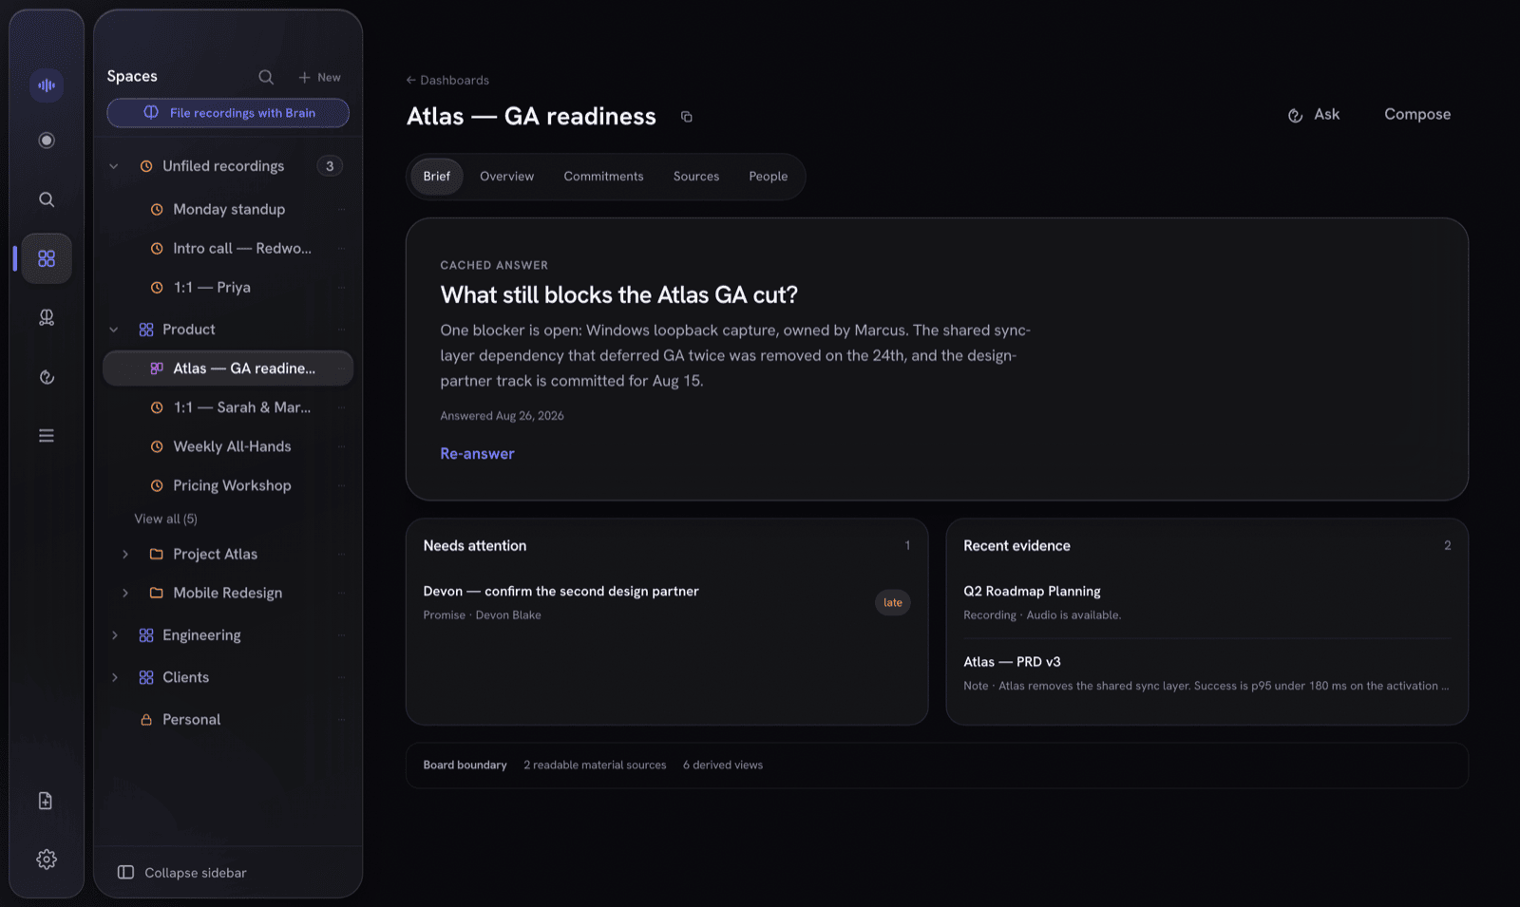Screen dimensions: 1520x907
Task: Collapse the sidebar
Action: 181,872
